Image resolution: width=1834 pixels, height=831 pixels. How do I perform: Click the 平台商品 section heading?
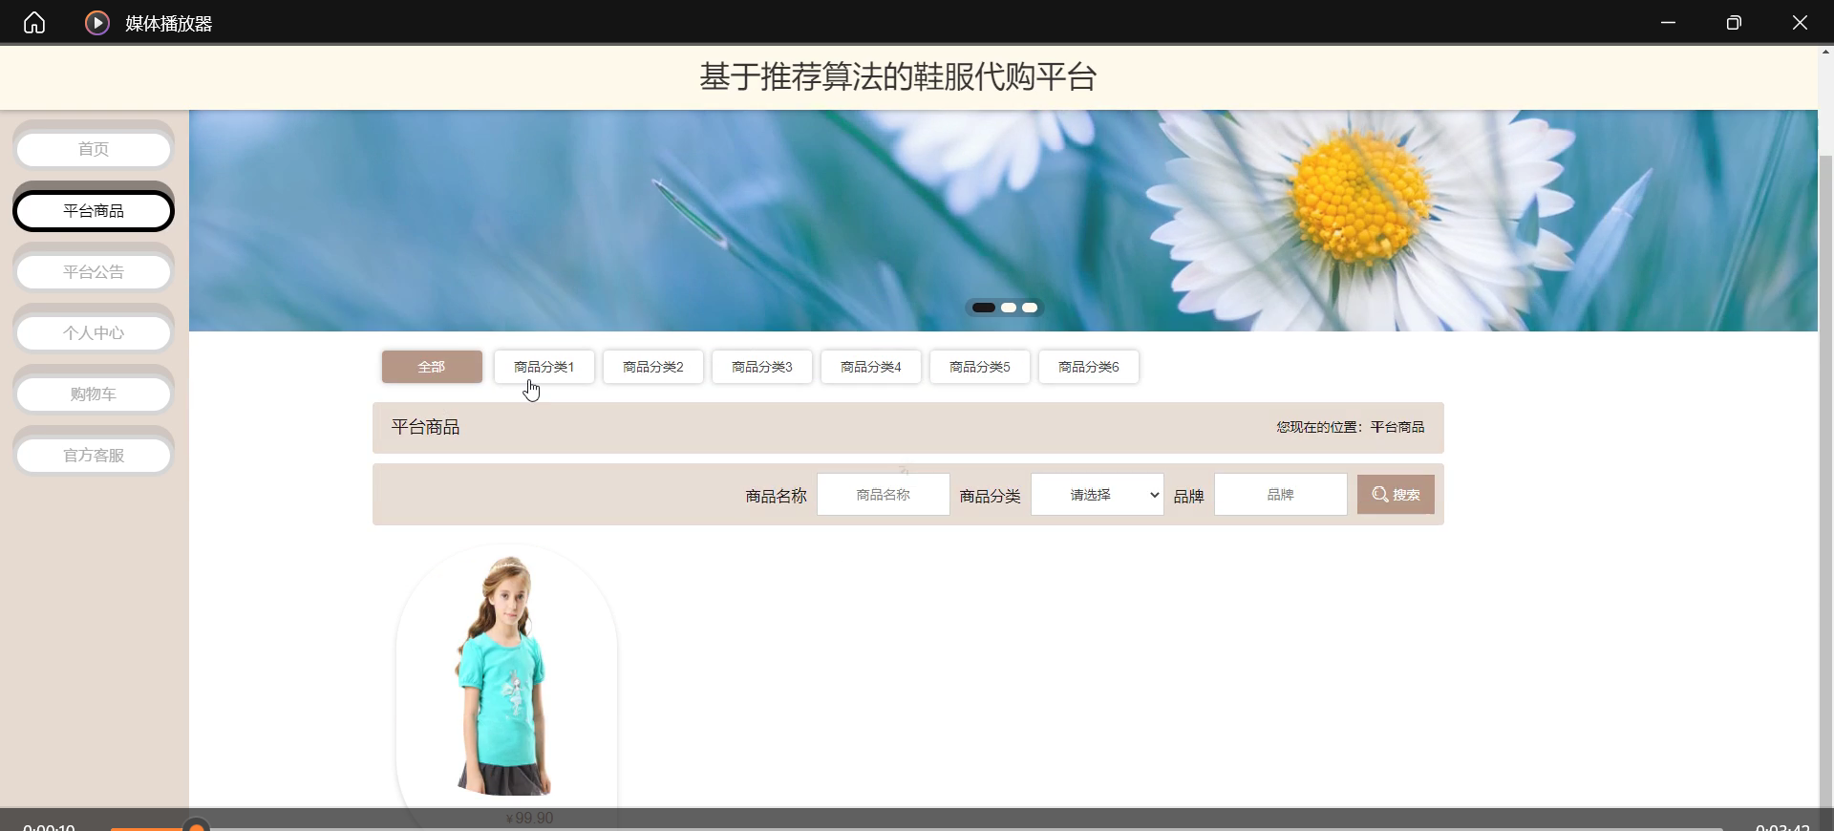point(426,427)
